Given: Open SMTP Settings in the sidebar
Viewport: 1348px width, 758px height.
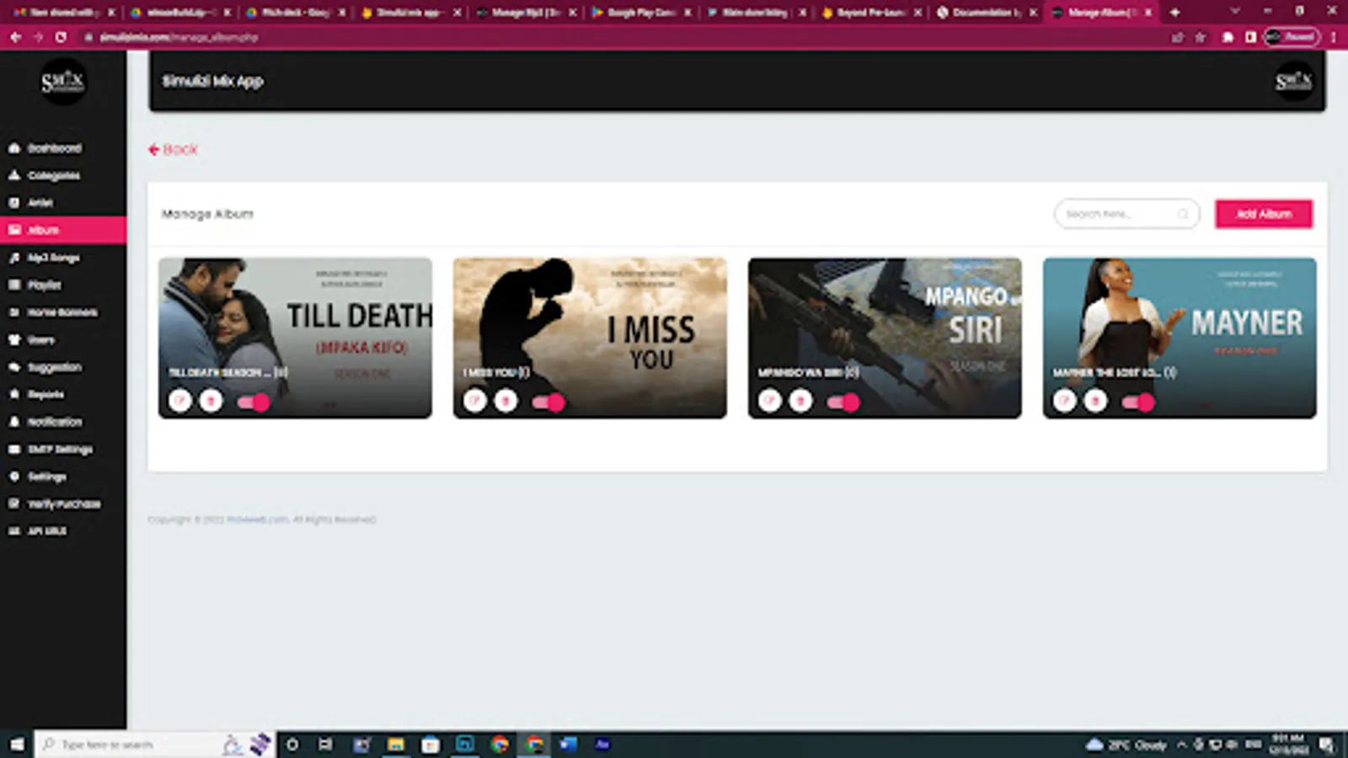Looking at the screenshot, I should point(52,449).
